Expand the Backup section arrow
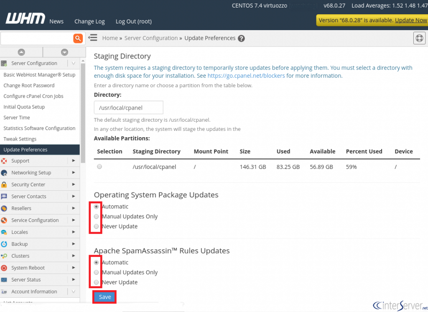Viewport: 428px width, 312px height. [74, 244]
